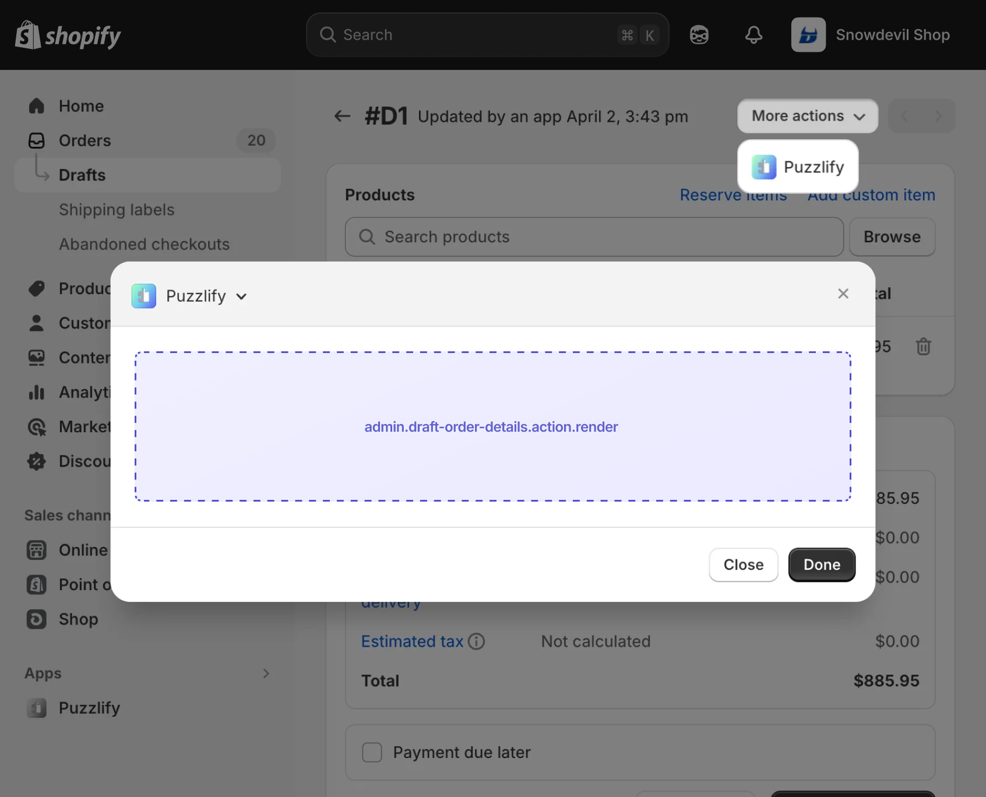Open Abandoned checkouts in sidebar
The height and width of the screenshot is (797, 986).
click(x=145, y=244)
